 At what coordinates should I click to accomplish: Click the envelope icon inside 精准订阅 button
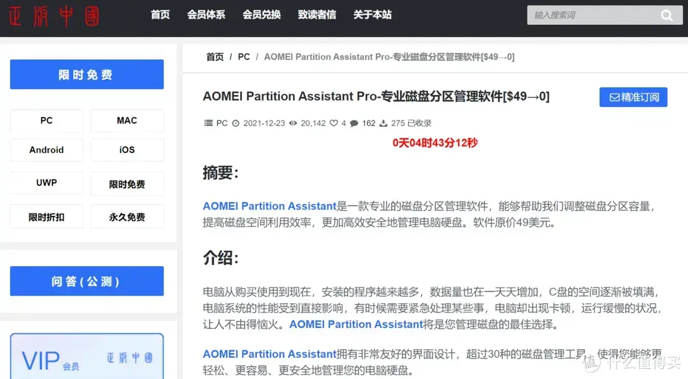coord(614,97)
